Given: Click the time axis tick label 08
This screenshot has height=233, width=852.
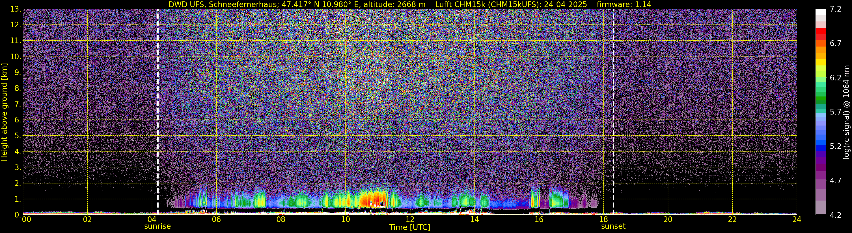Looking at the screenshot, I should tap(281, 219).
